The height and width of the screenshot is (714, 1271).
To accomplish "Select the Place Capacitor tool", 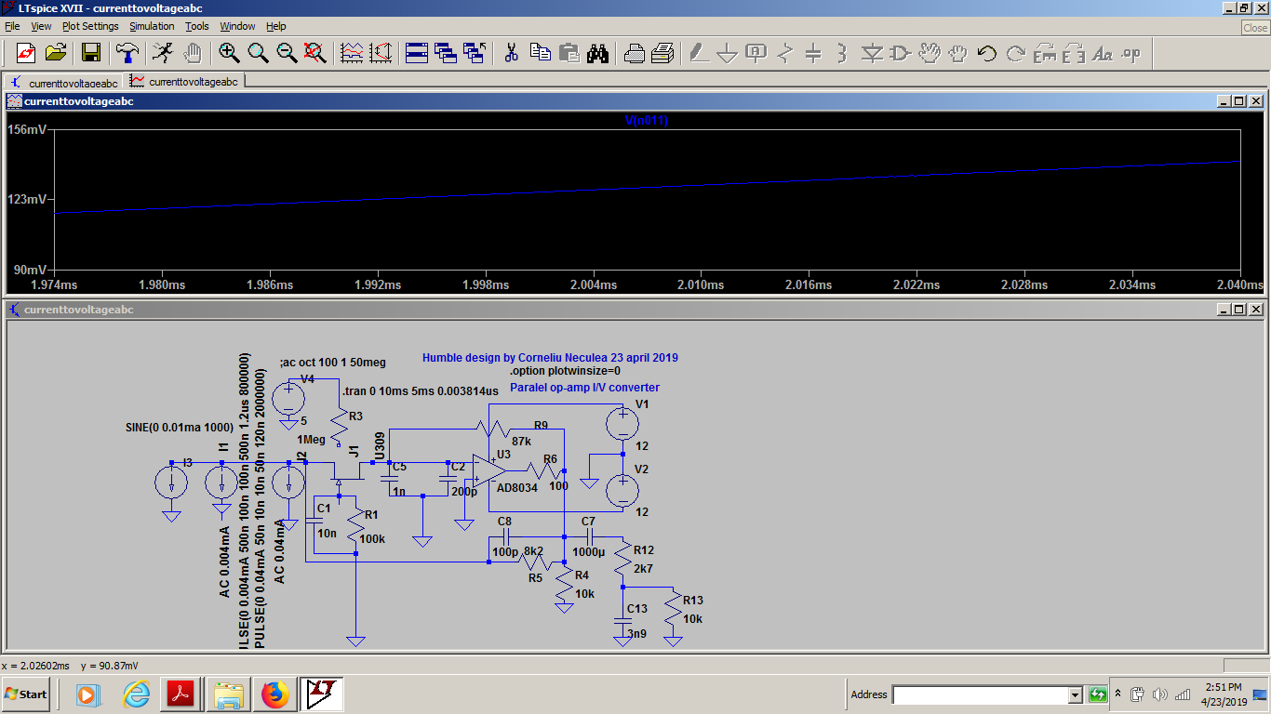I will tap(813, 52).
